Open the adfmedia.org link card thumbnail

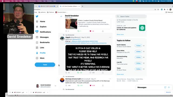click(x=71, y=24)
